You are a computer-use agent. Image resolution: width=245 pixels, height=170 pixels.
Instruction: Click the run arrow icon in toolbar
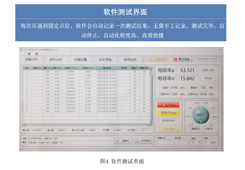coord(29,54)
